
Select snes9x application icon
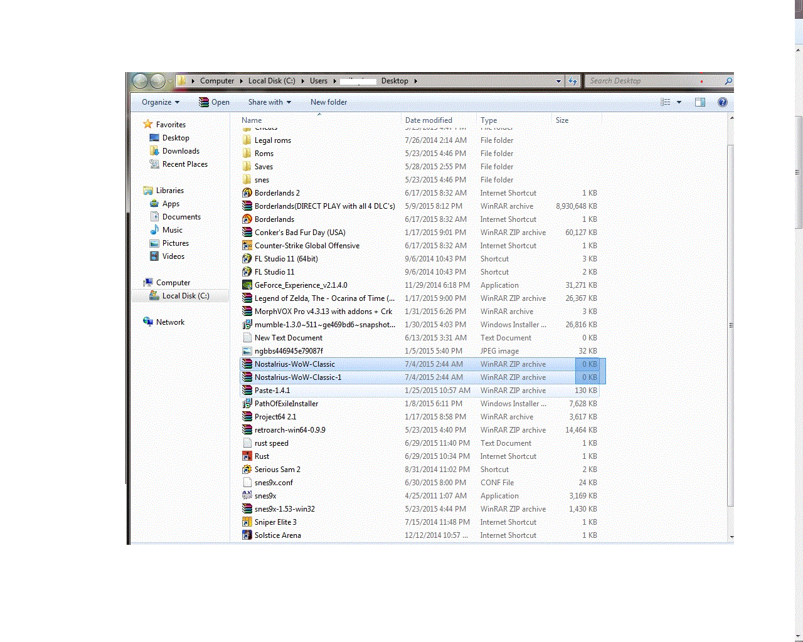click(247, 496)
